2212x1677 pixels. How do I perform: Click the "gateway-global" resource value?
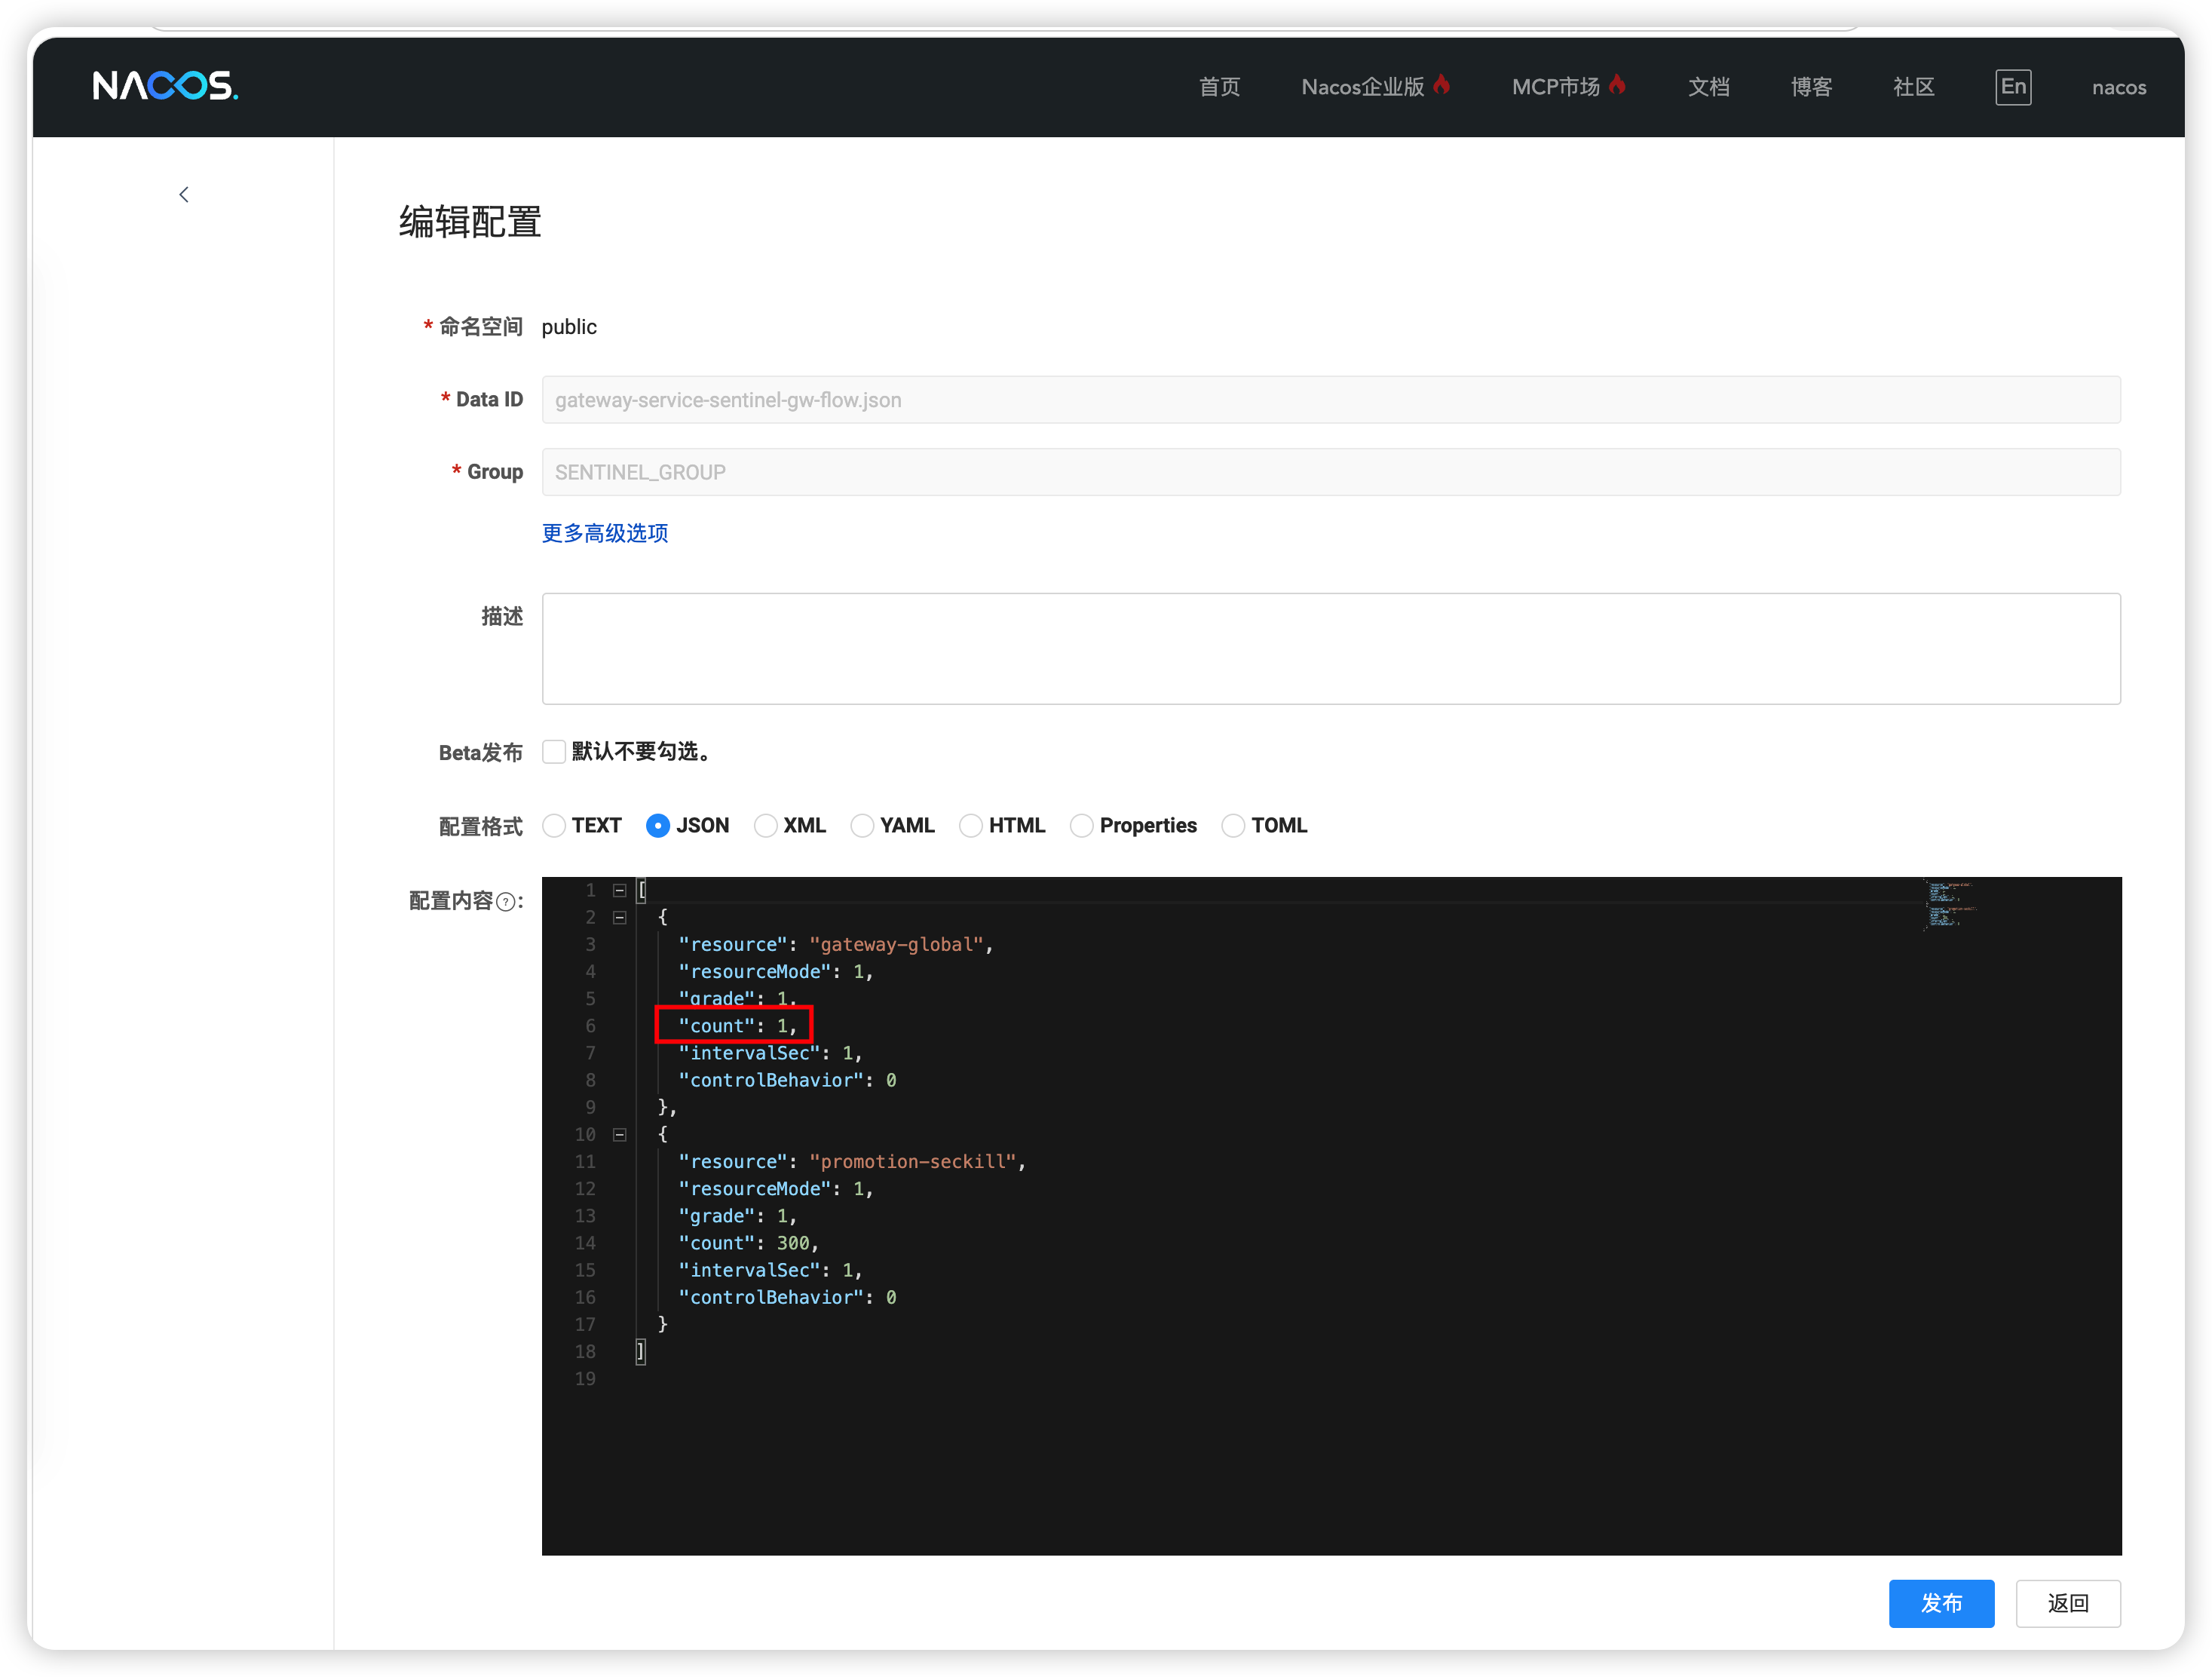click(x=897, y=944)
